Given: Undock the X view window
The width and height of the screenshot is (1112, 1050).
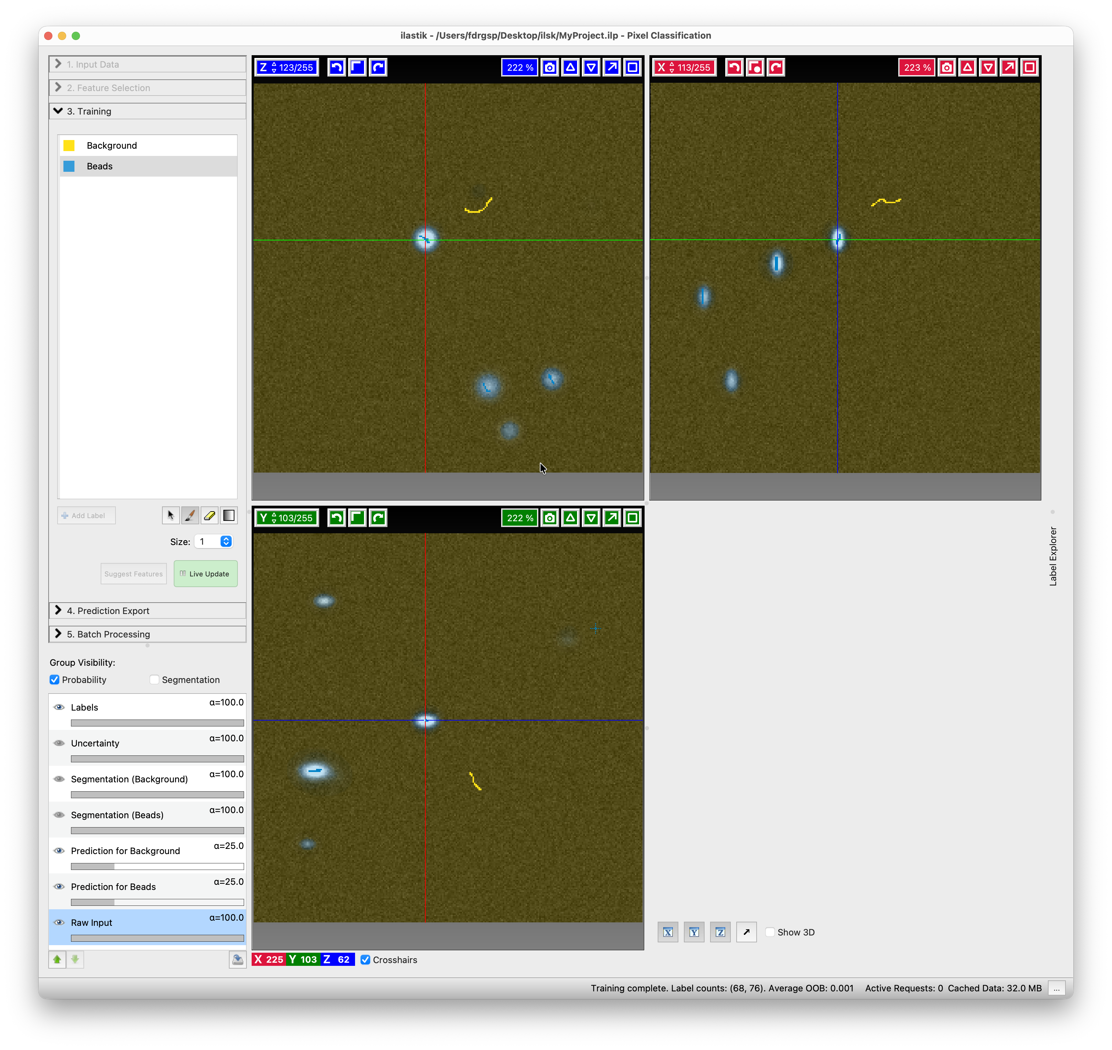Looking at the screenshot, I should pyautogui.click(x=1009, y=67).
